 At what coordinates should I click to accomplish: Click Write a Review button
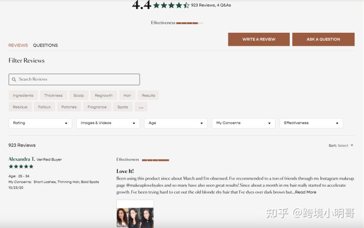coord(259,39)
